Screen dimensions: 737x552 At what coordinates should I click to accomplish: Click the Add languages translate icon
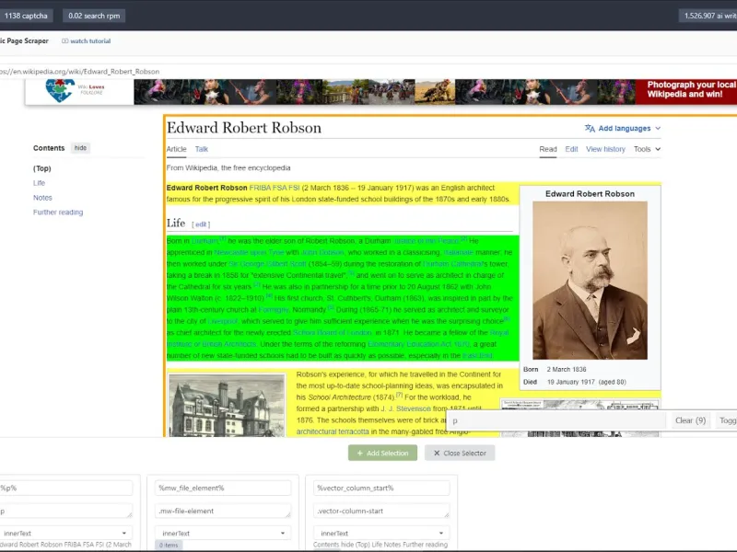pos(590,128)
